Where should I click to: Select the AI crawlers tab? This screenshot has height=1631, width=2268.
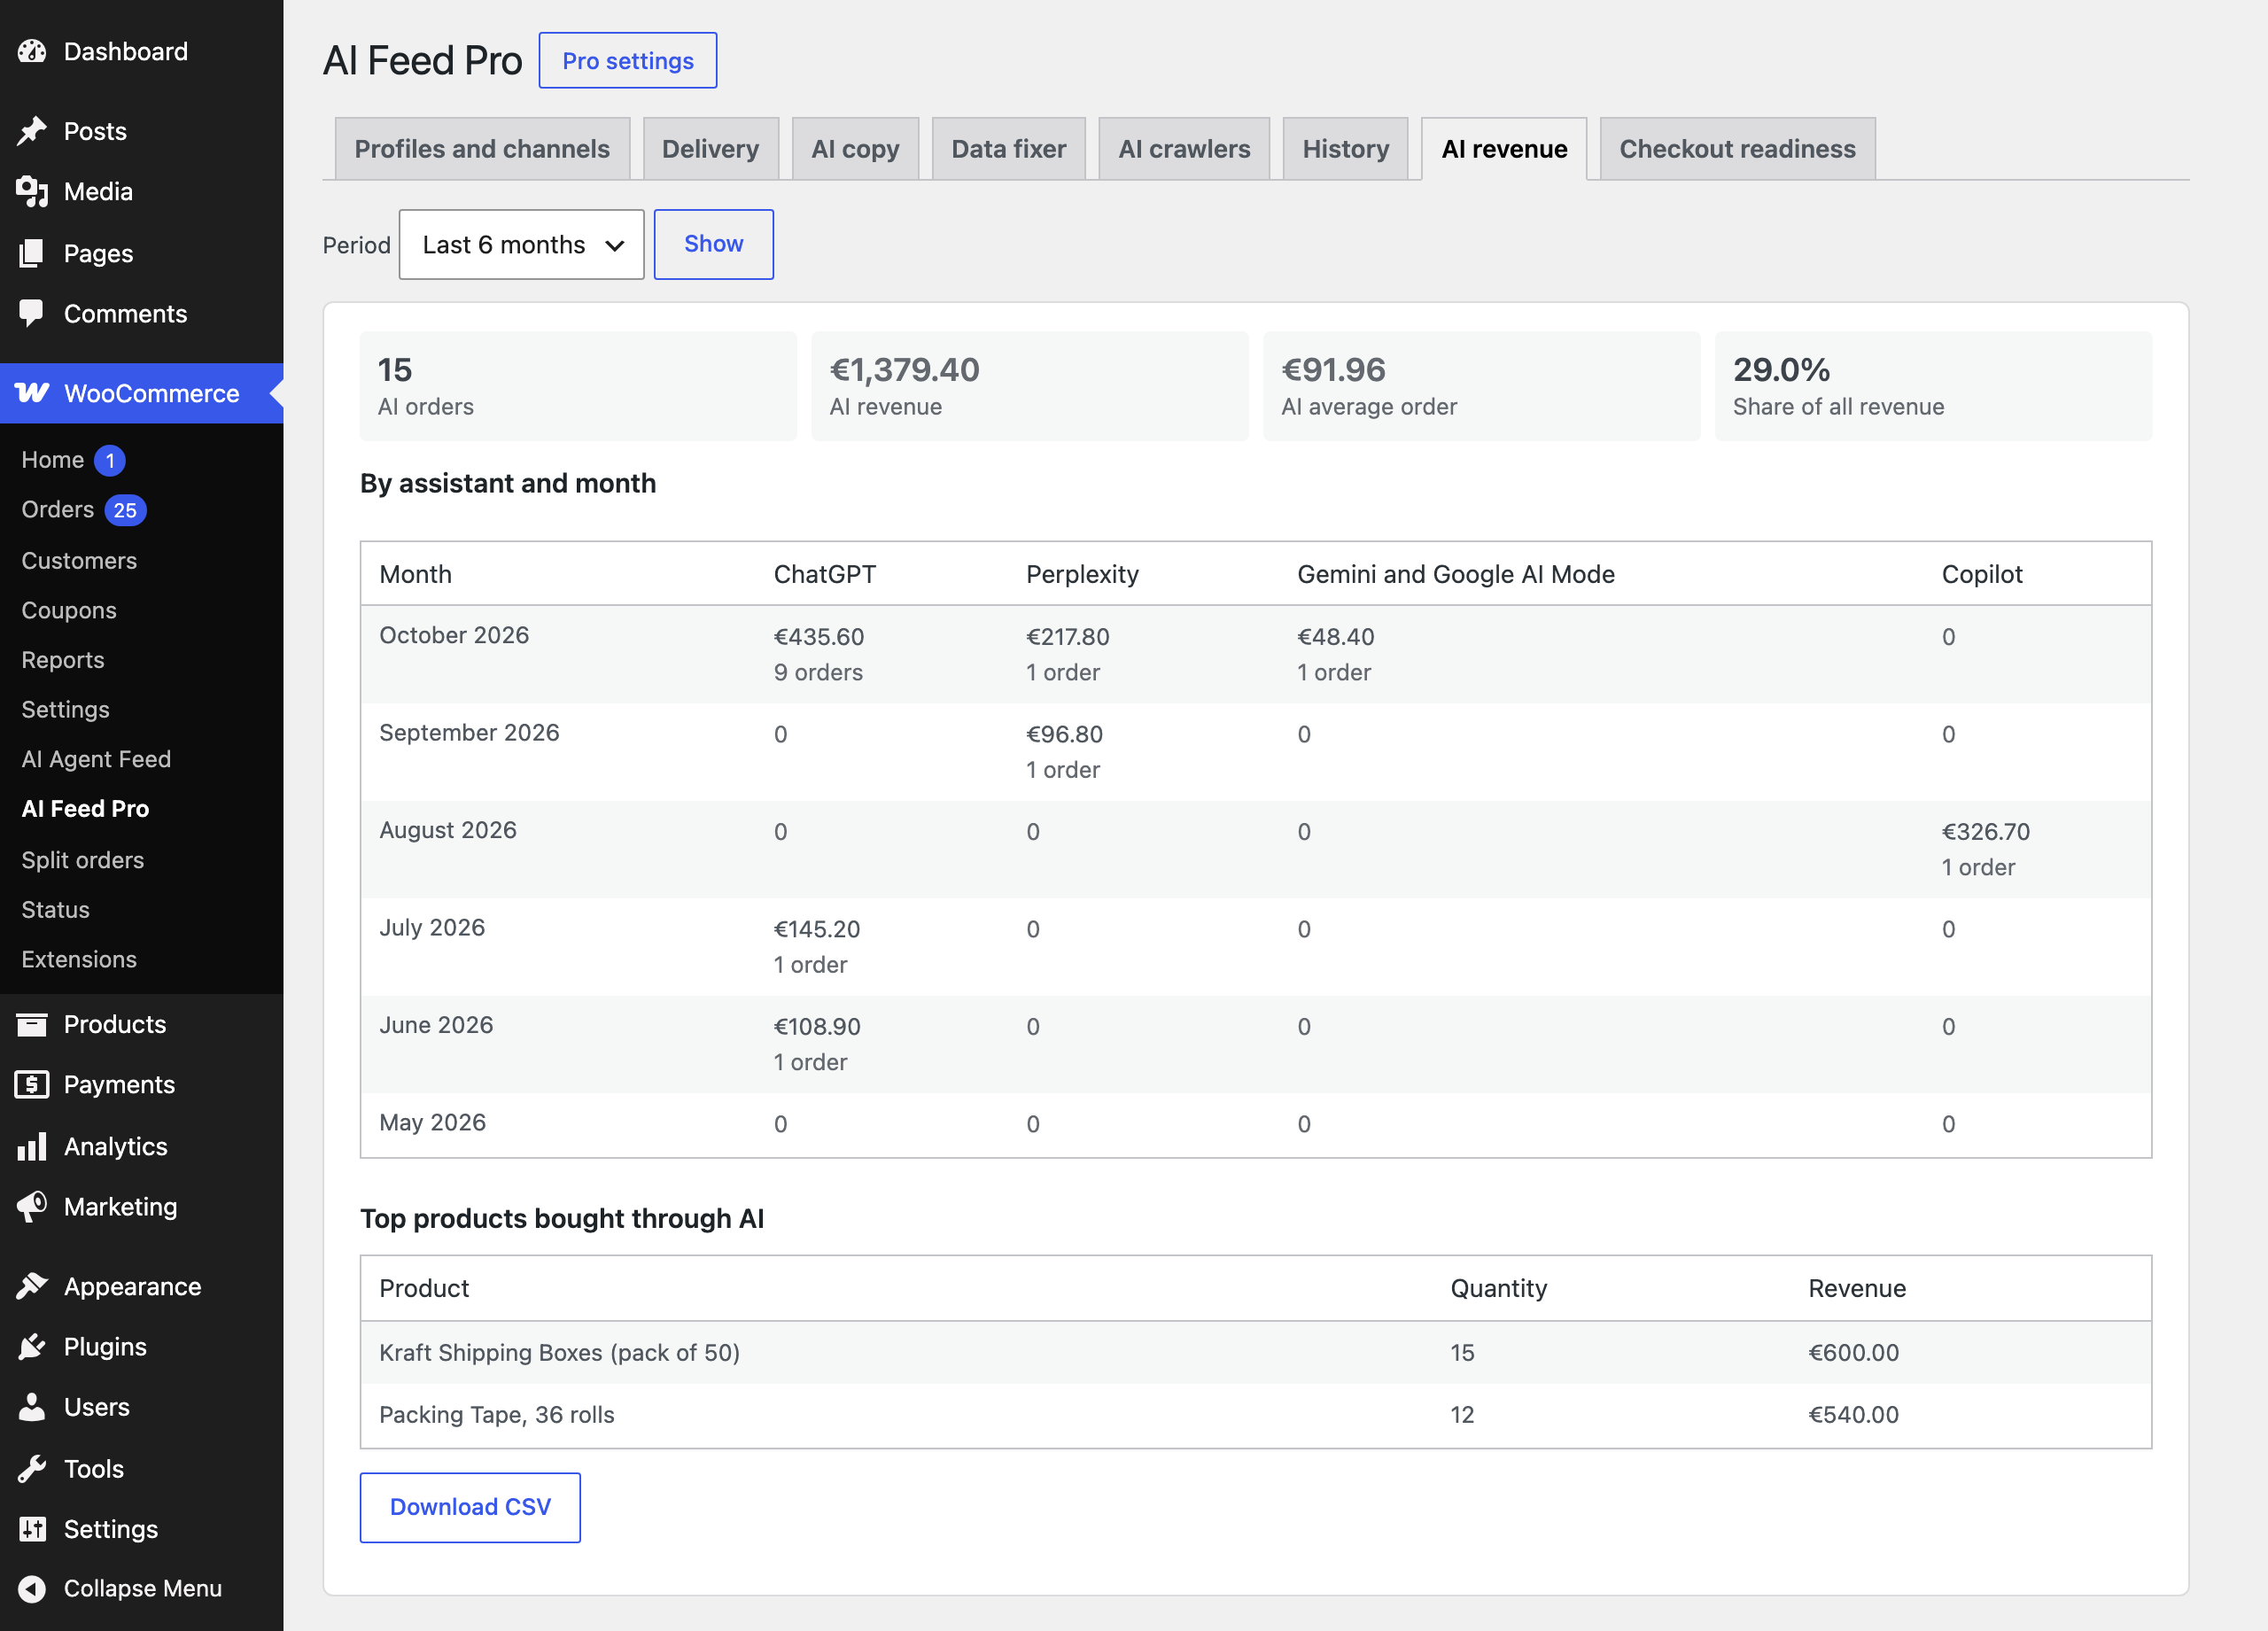coord(1184,149)
